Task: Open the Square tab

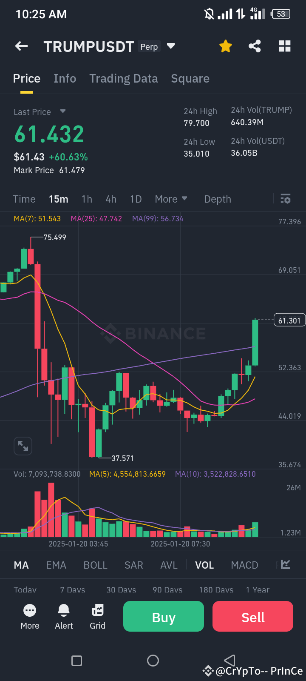Action: (190, 78)
